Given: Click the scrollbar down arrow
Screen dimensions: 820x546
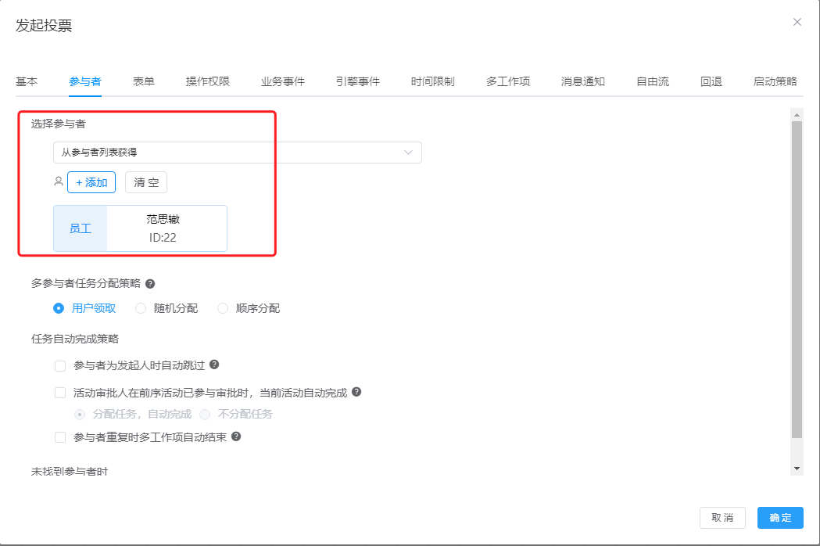Looking at the screenshot, I should (797, 468).
